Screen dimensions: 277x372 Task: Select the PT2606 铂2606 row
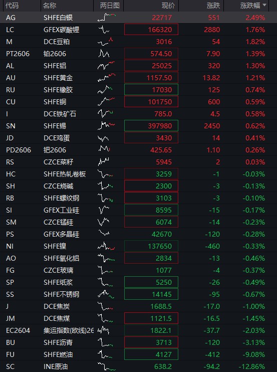138,54
